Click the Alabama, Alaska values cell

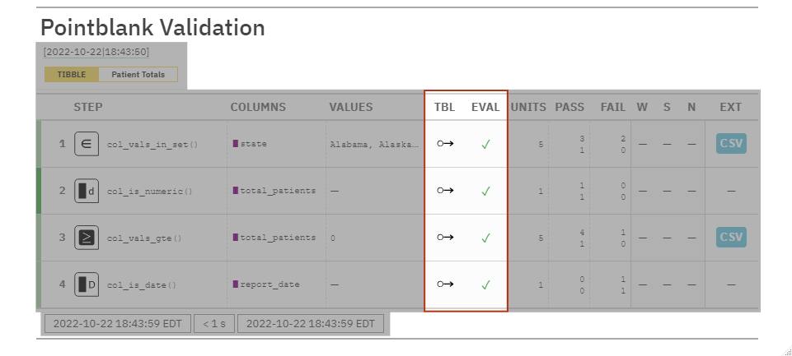pos(373,144)
